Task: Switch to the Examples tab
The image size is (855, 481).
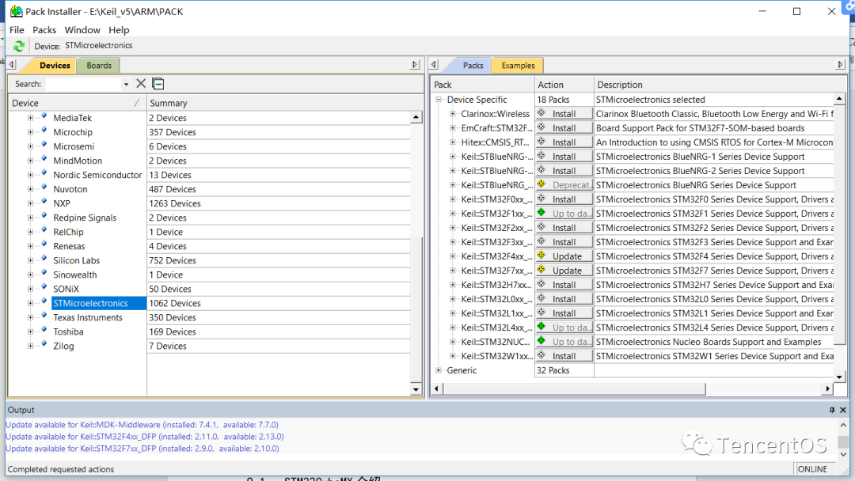Action: (x=518, y=66)
